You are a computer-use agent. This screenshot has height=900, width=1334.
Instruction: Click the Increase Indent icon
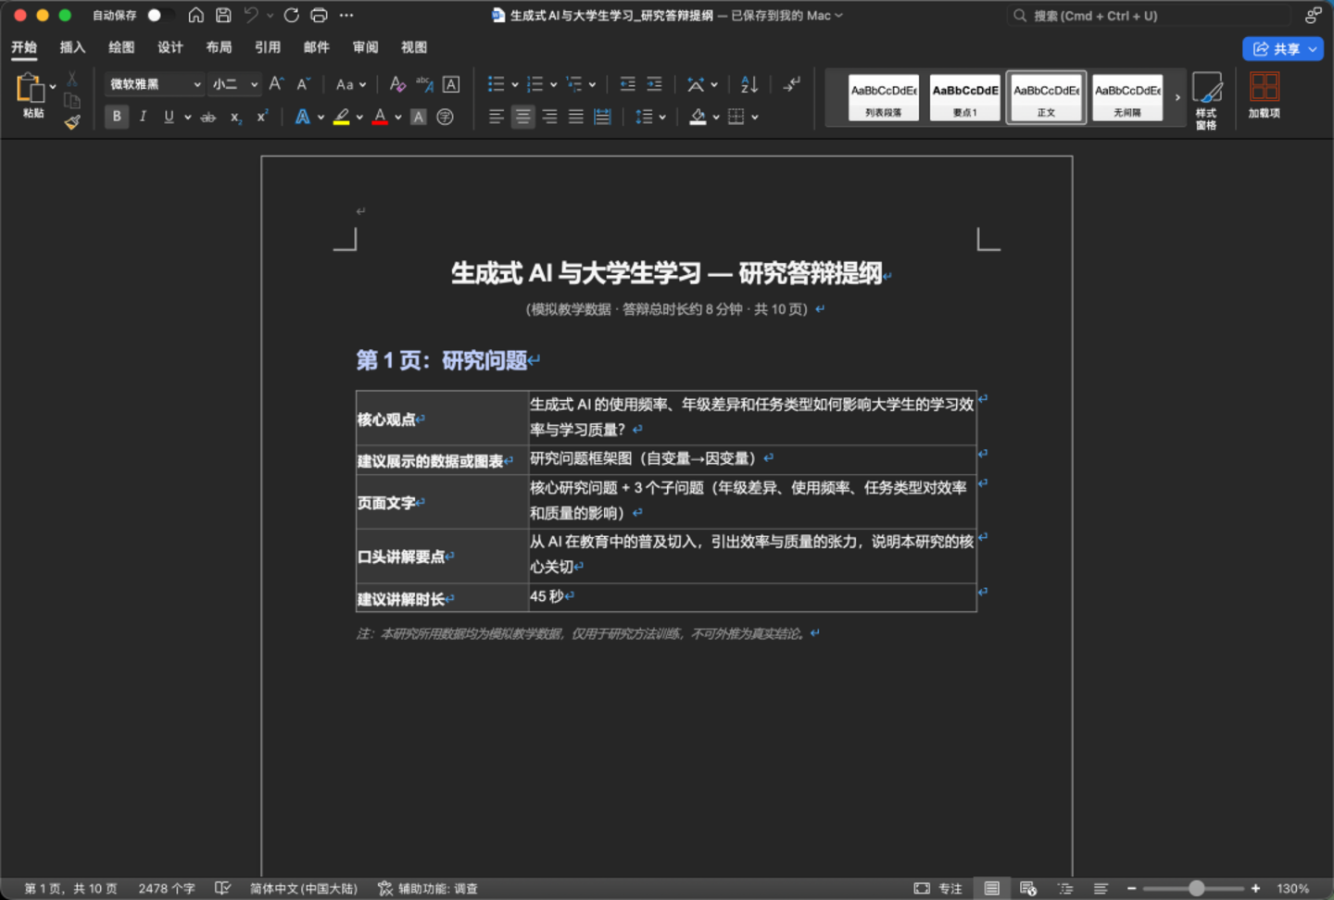pos(654,84)
